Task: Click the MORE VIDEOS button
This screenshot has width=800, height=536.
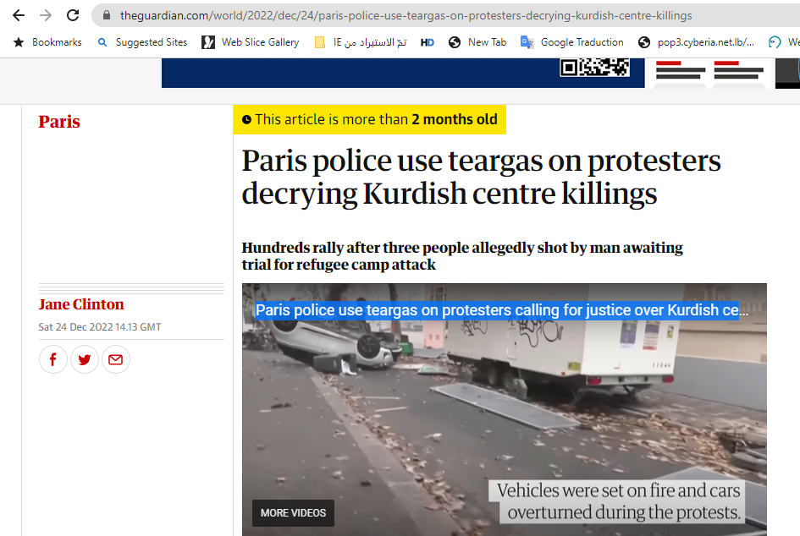Action: 294,513
